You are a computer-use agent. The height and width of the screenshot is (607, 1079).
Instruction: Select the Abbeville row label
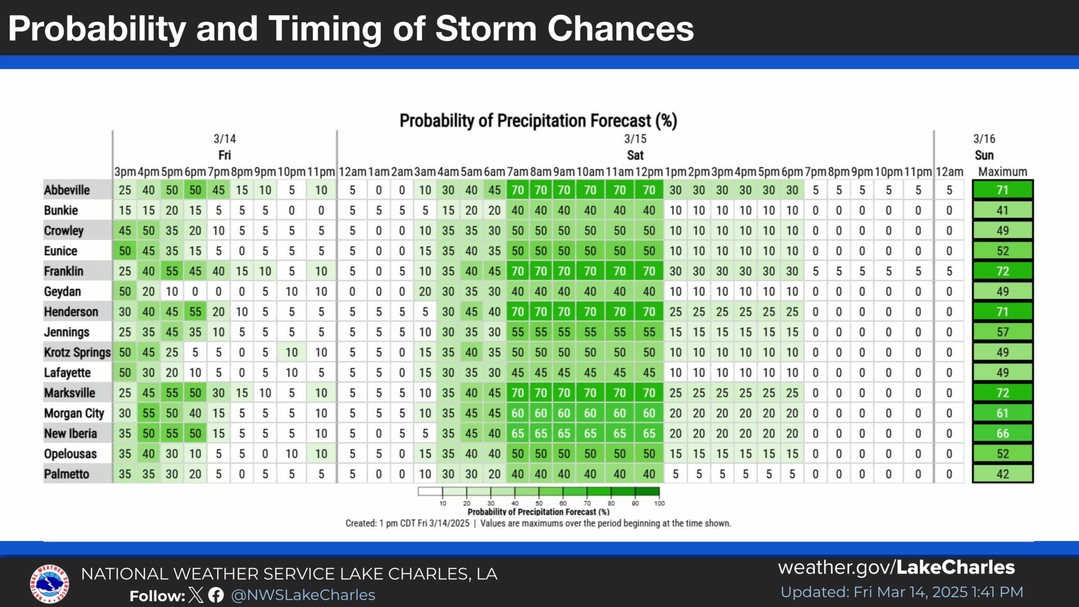coord(67,190)
